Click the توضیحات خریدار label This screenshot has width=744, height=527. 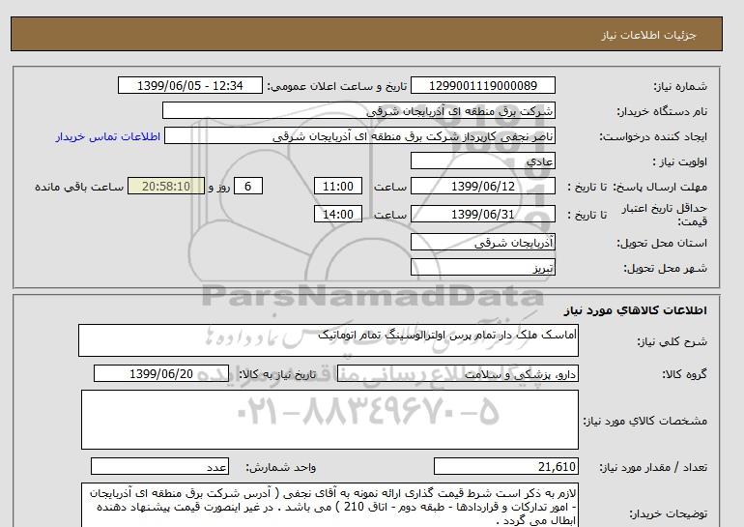[x=668, y=513]
